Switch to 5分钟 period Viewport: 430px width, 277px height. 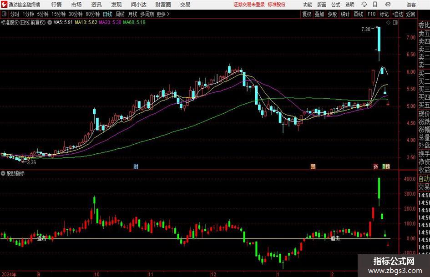click(x=43, y=14)
